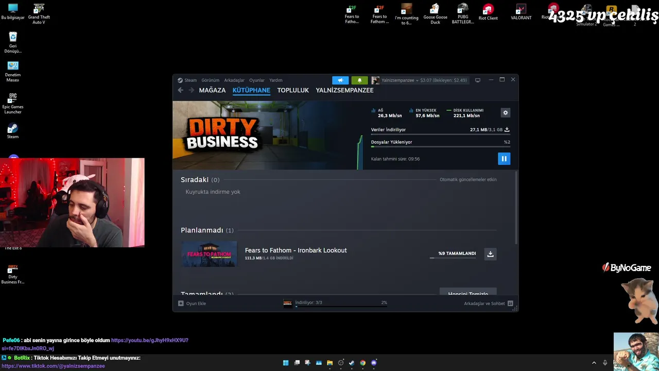The image size is (659, 371).
Task: Click the Steam announcements megaphone icon
Action: pos(340,80)
